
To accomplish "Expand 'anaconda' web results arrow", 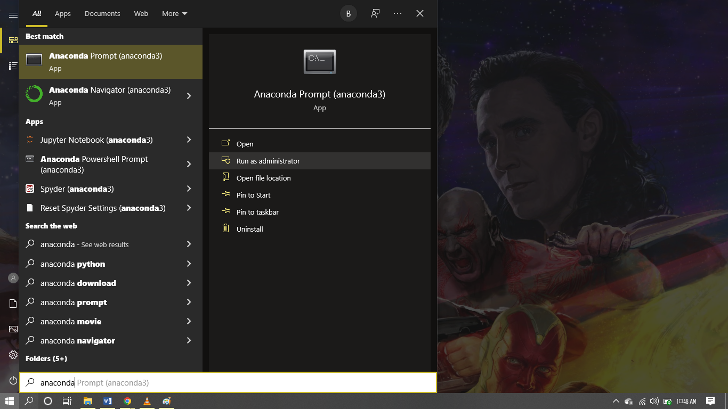I will pos(189,244).
